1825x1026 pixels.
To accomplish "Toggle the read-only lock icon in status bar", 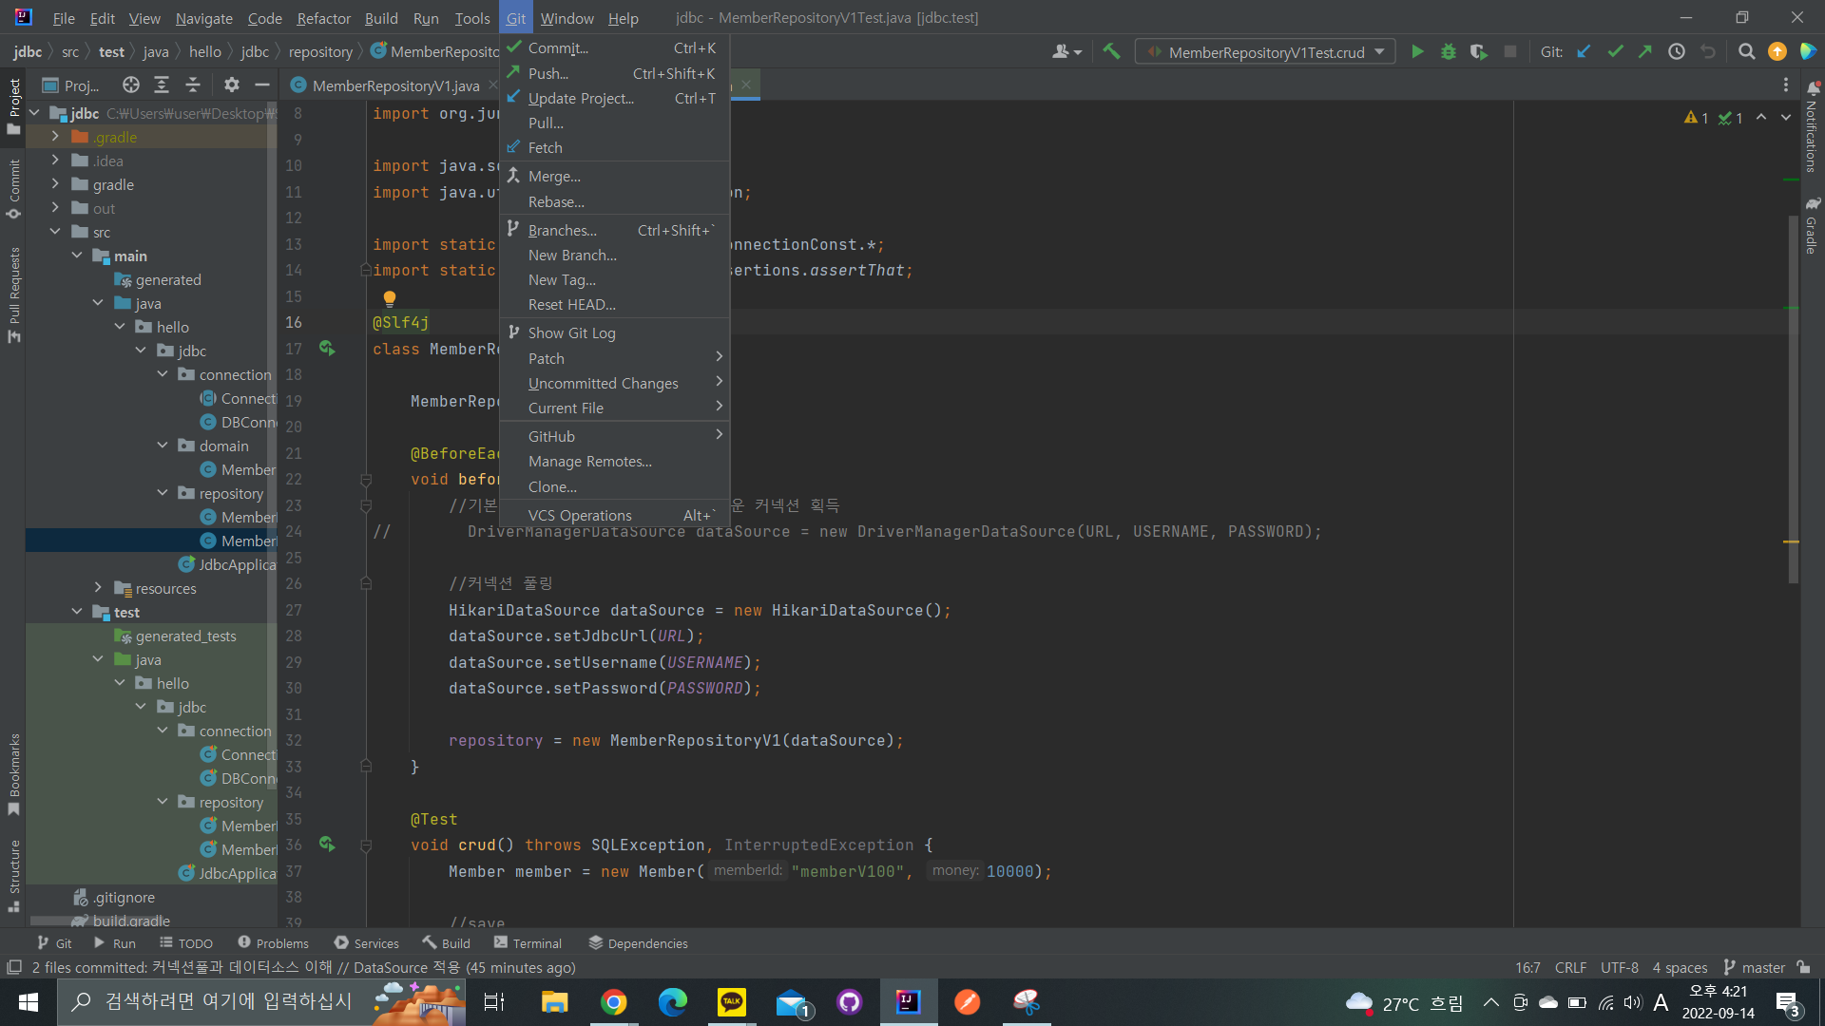I will 1803,967.
